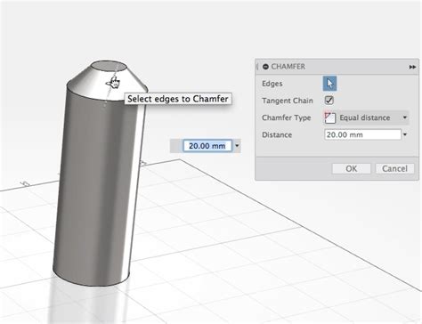Click OK to apply the chamfer
This screenshot has height=324, width=422.
352,169
